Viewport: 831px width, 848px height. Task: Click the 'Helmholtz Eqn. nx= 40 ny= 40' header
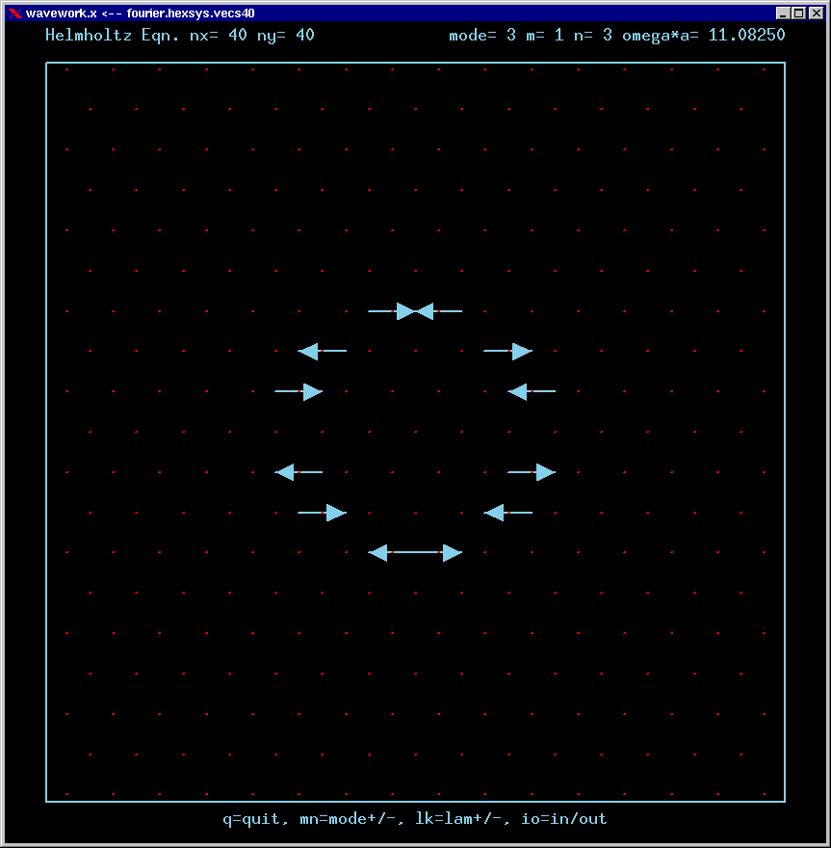(x=180, y=35)
